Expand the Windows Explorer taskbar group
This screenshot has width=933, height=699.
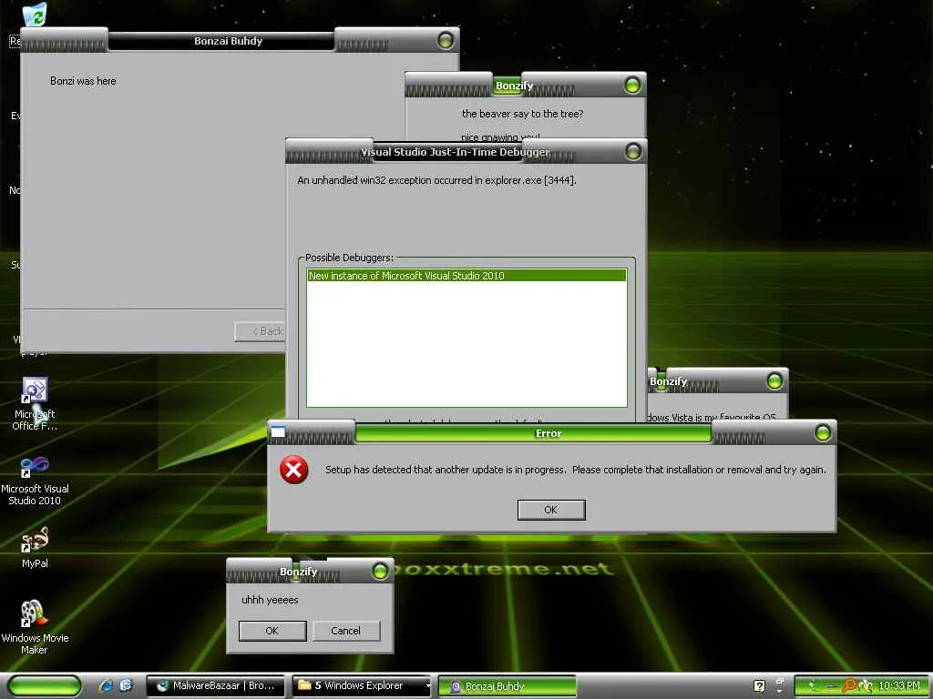(x=362, y=686)
